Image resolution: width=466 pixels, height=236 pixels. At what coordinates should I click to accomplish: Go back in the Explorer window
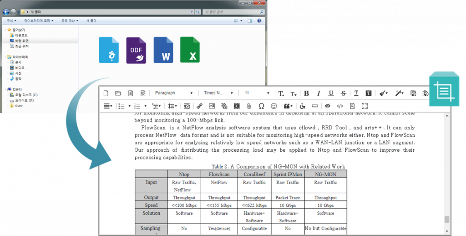click(6, 12)
